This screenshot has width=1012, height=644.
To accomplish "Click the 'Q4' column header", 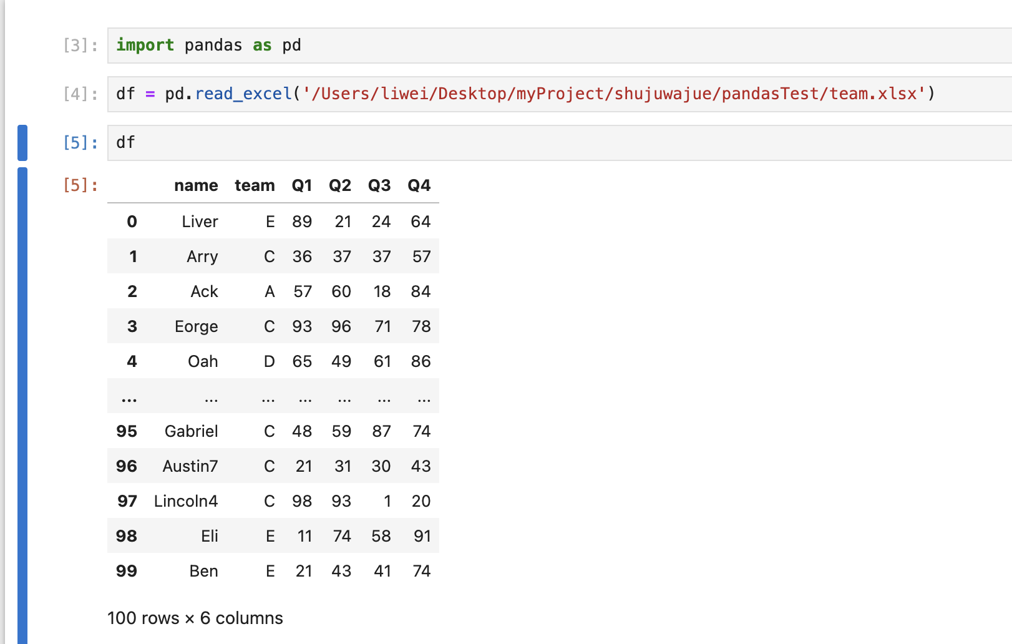I will coord(419,185).
